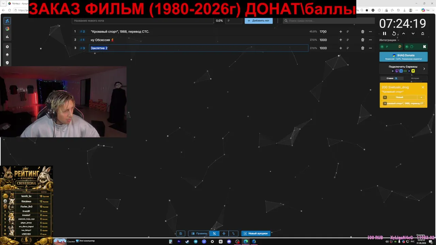Open settings gear in the sidebar
Viewport: 436px width, 245px height.
[x=7, y=47]
